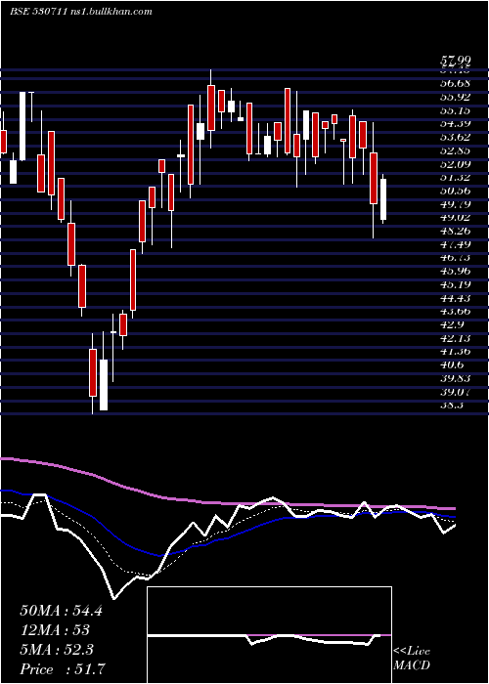Click the 55.15 price axis label
Screen dimensions: 489x684
pos(456,110)
